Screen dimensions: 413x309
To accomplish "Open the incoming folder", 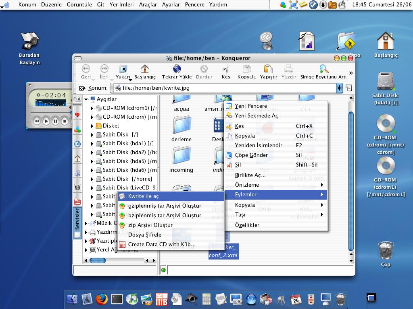I will pos(181,160).
